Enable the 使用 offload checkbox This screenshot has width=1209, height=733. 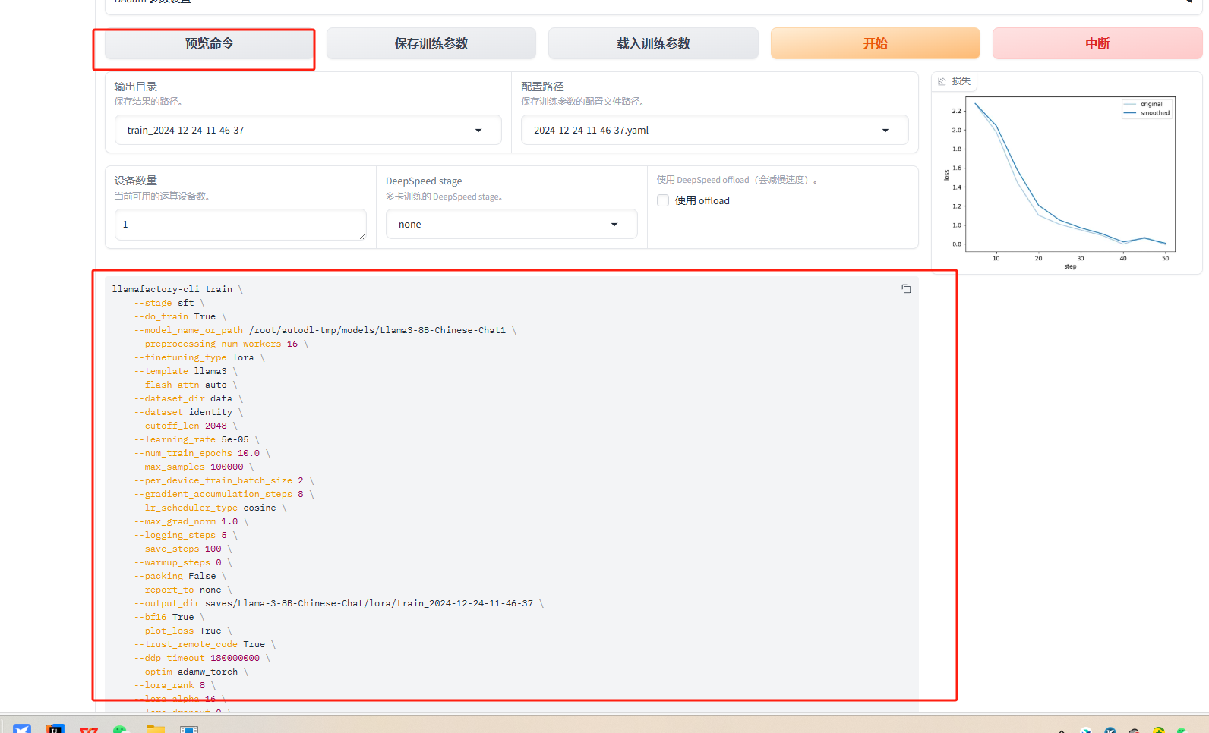(x=663, y=200)
